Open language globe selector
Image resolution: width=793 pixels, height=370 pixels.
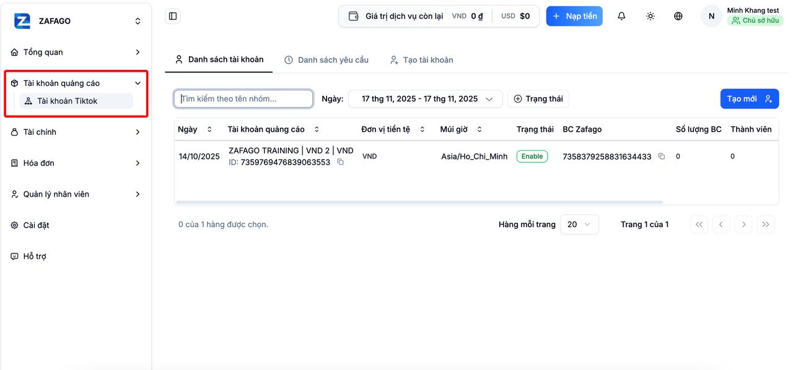pos(678,16)
